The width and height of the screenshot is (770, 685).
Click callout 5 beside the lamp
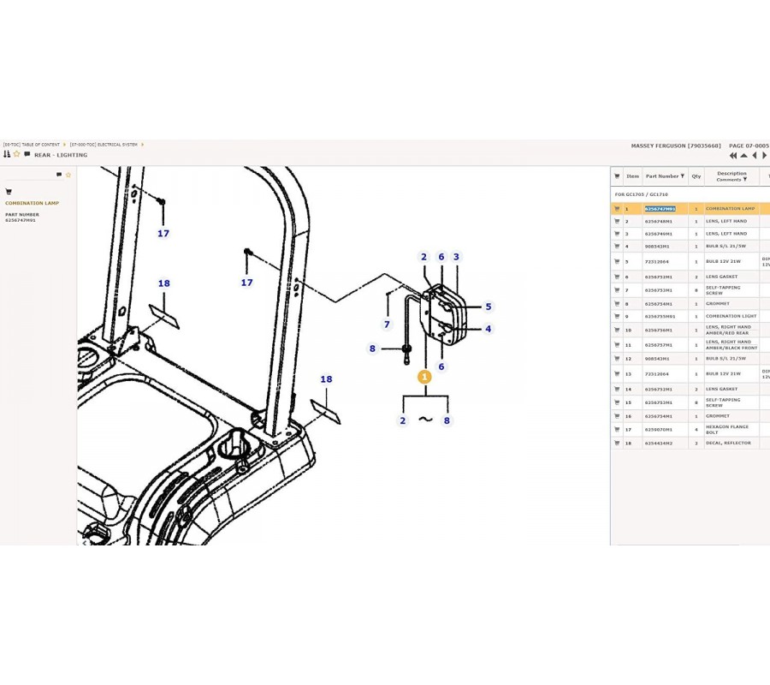[x=489, y=307]
